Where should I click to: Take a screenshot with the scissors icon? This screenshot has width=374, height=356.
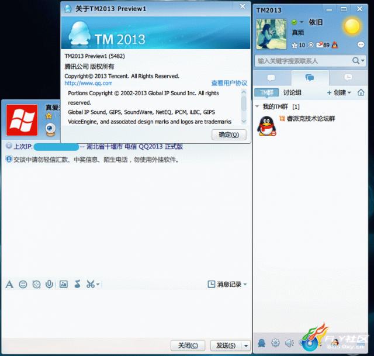point(91,284)
